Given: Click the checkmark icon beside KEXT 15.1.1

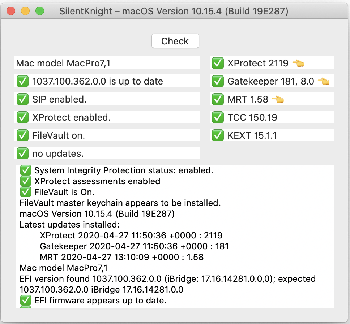Looking at the screenshot, I should (x=218, y=135).
